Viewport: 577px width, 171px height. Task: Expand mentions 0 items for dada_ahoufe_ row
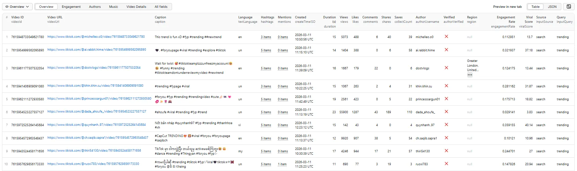pos(283,112)
